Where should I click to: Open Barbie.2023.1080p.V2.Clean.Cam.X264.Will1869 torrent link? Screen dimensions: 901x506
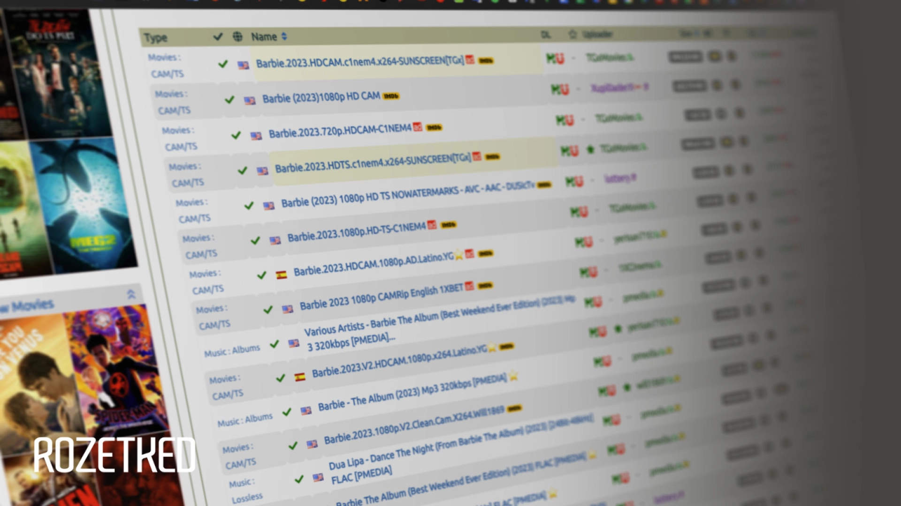(x=414, y=424)
